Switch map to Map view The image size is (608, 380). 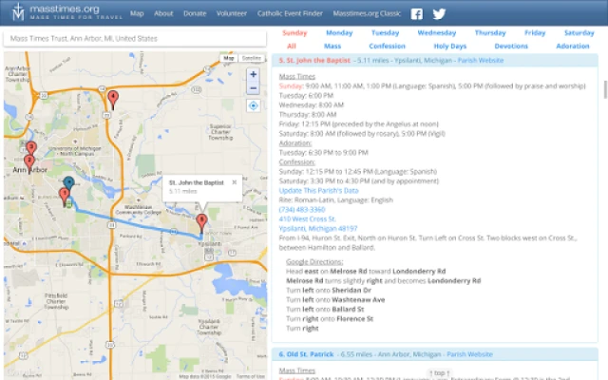[x=229, y=59]
